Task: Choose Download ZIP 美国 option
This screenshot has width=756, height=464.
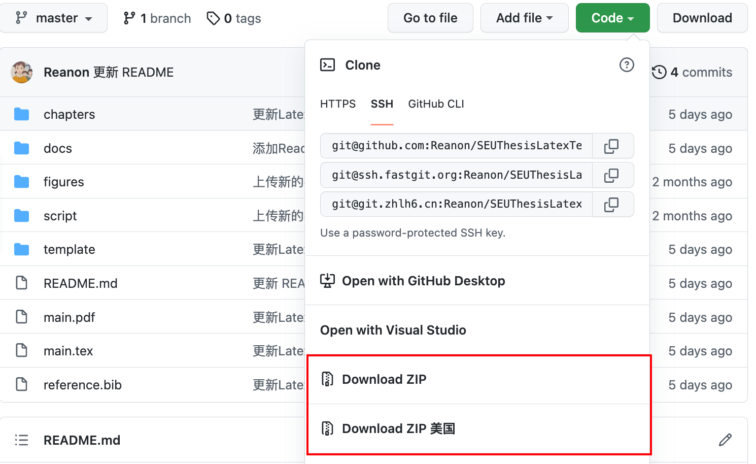Action: (399, 428)
